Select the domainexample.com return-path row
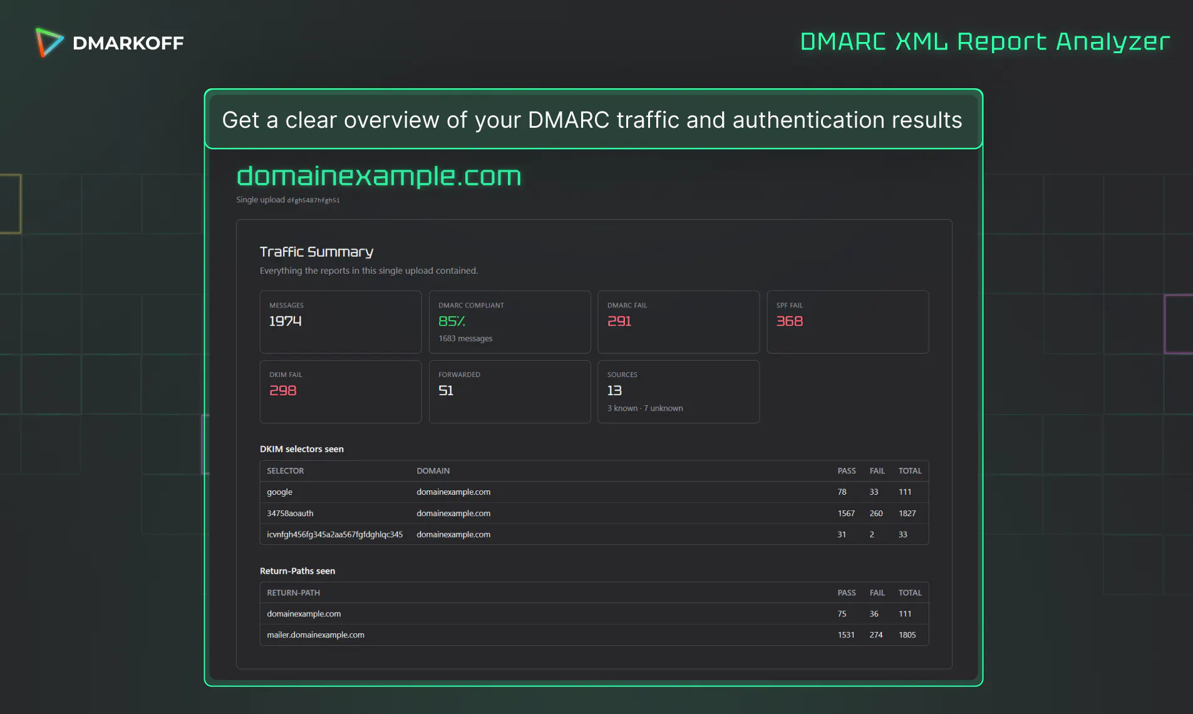Image resolution: width=1193 pixels, height=714 pixels. (594, 614)
